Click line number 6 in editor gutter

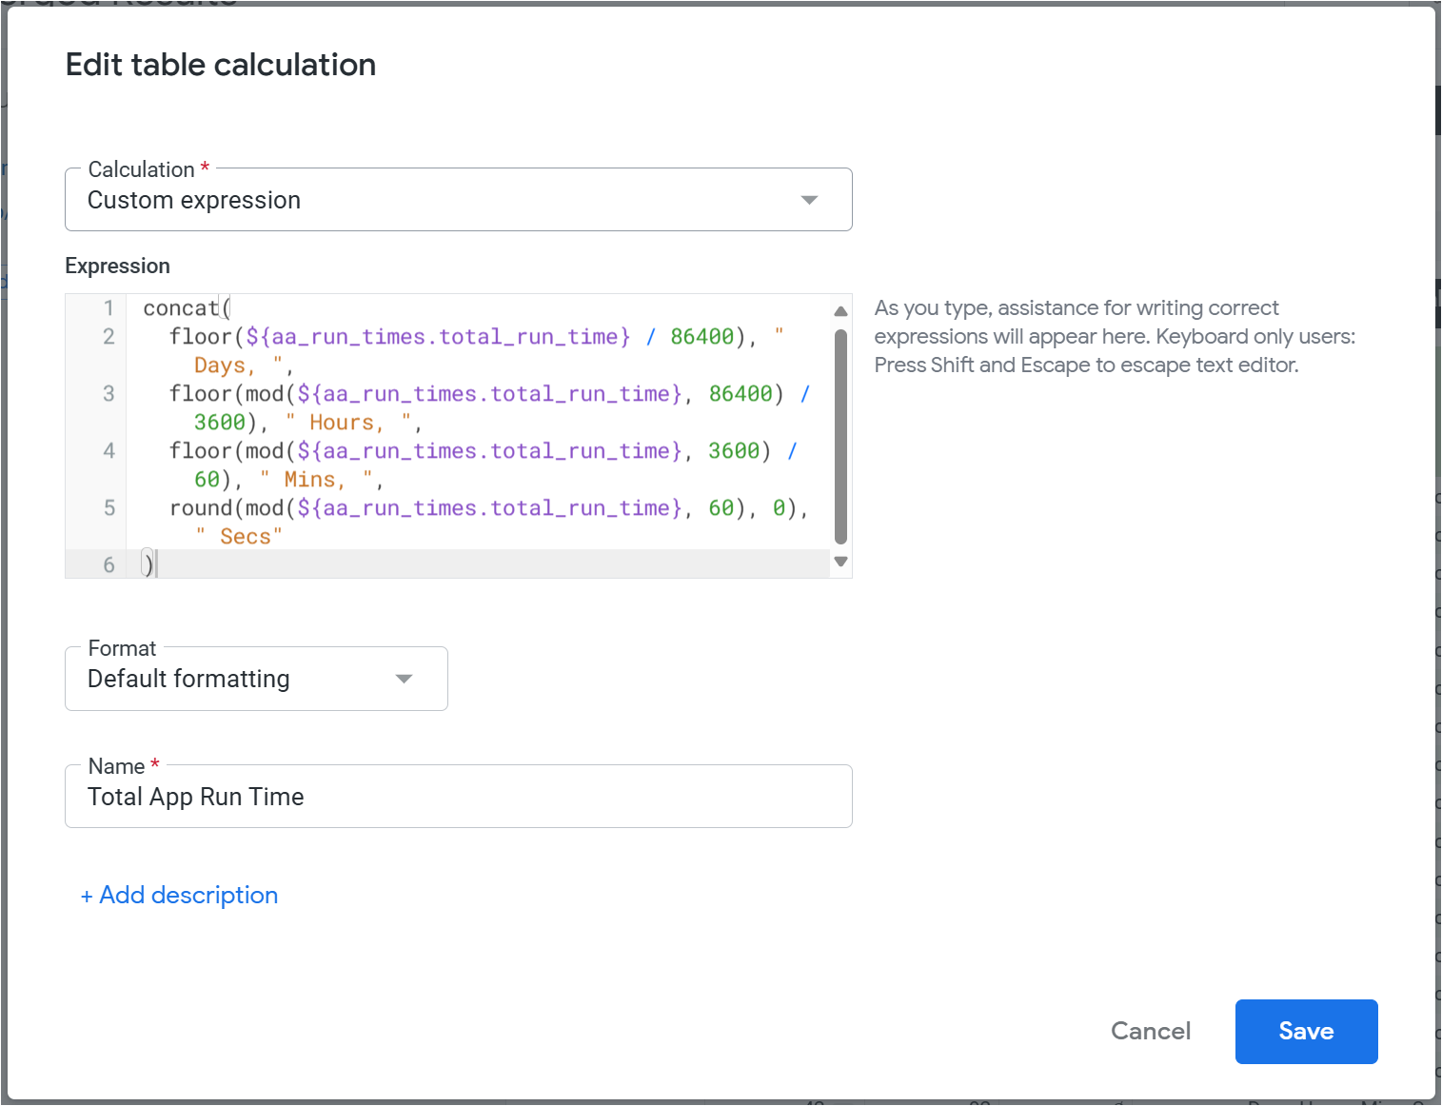(109, 565)
